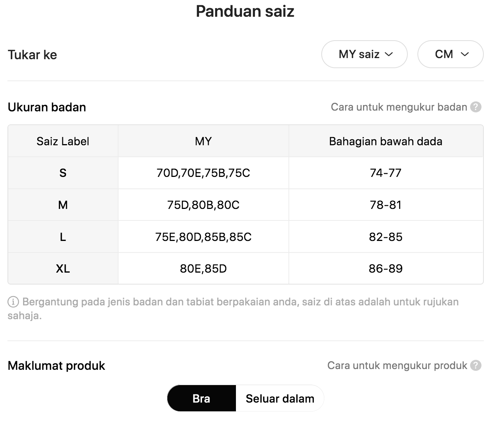Image resolution: width=492 pixels, height=432 pixels.
Task: Click Bahagian bawah dada column header
Action: click(386, 141)
